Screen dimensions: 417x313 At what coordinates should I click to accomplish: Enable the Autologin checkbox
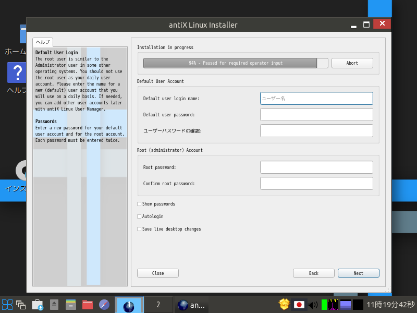139,216
